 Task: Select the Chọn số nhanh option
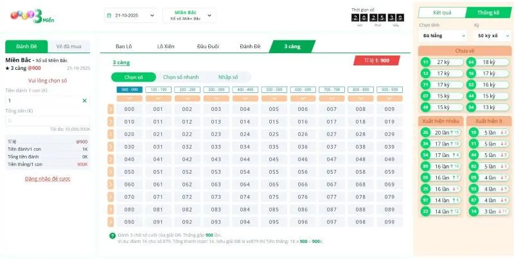181,77
